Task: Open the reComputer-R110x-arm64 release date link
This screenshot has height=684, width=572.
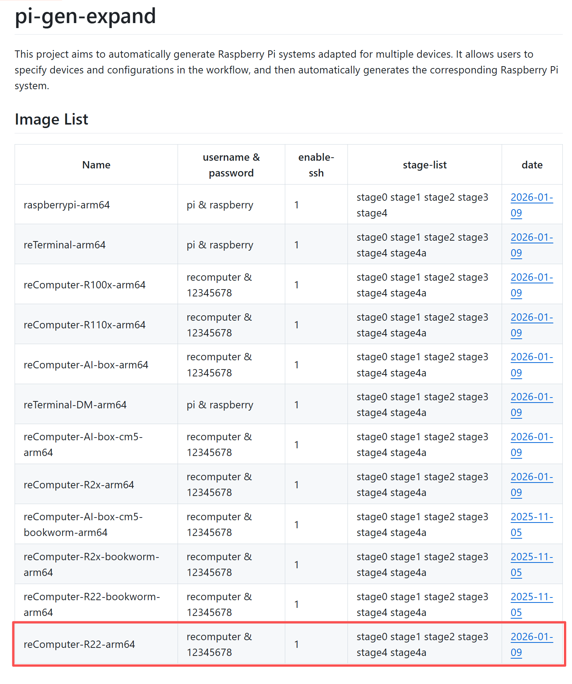Action: [531, 318]
